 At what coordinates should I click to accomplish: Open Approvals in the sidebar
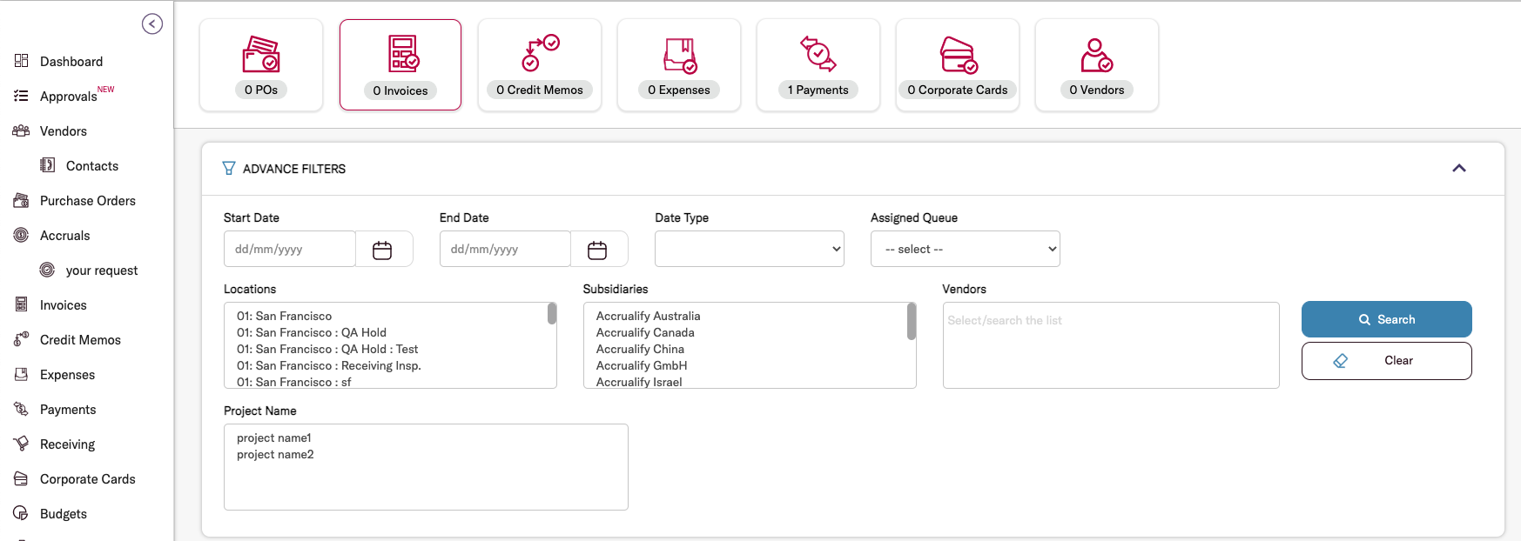68,97
